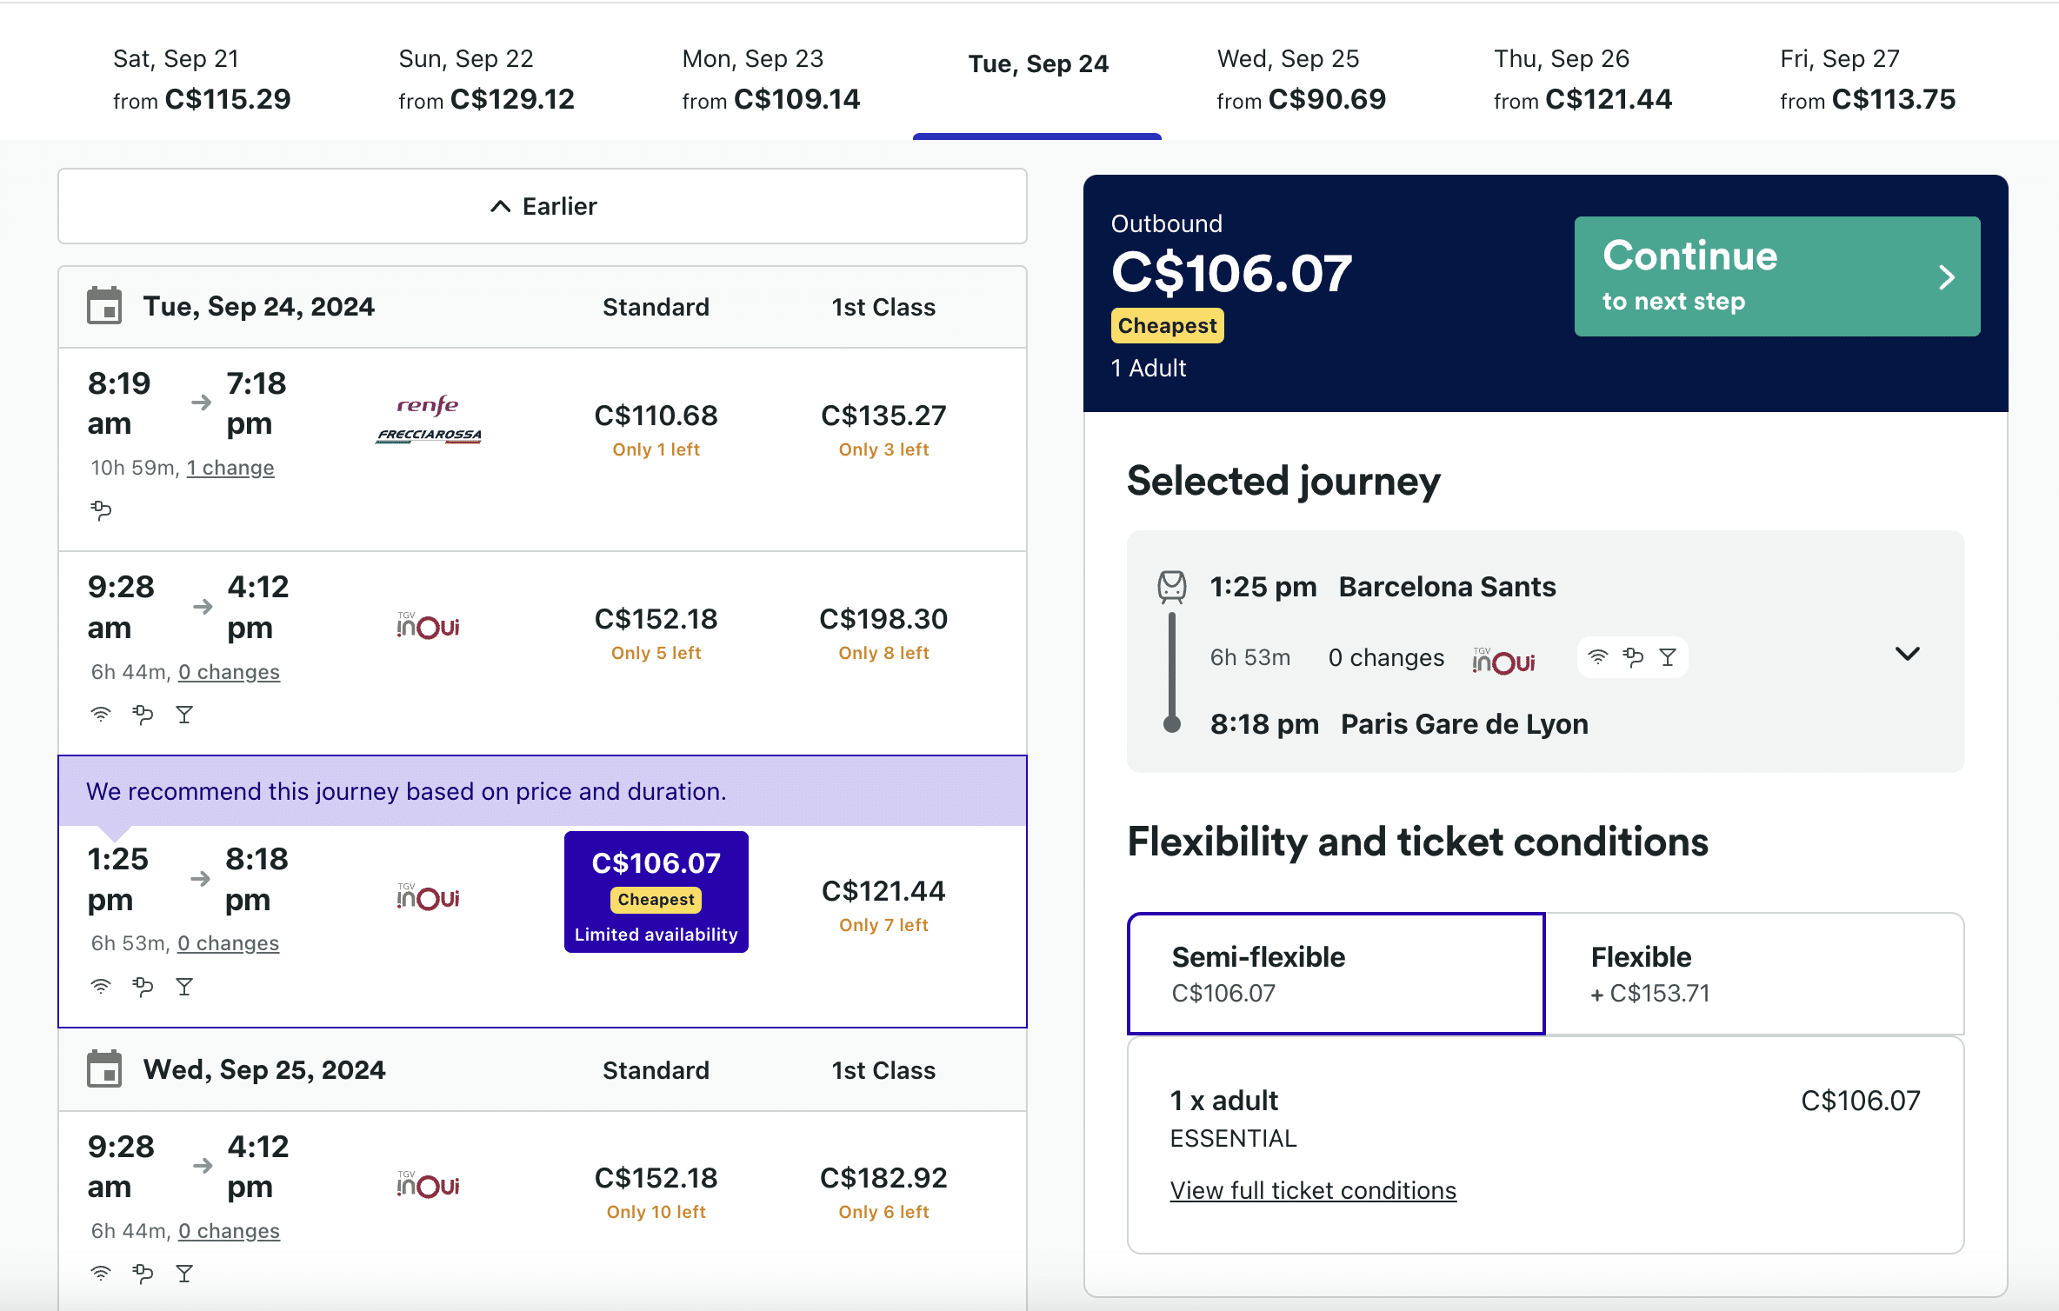Open the 1 change details for the 8:19 am train

click(230, 468)
